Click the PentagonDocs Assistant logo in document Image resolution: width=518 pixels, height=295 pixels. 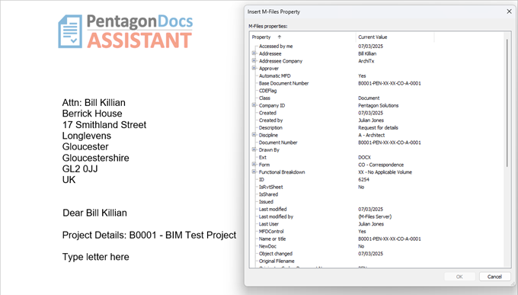pyautogui.click(x=126, y=31)
